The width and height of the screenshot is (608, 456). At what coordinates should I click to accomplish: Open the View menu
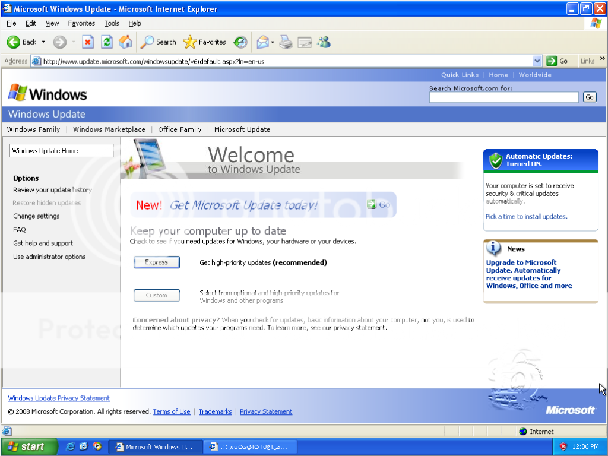52,23
